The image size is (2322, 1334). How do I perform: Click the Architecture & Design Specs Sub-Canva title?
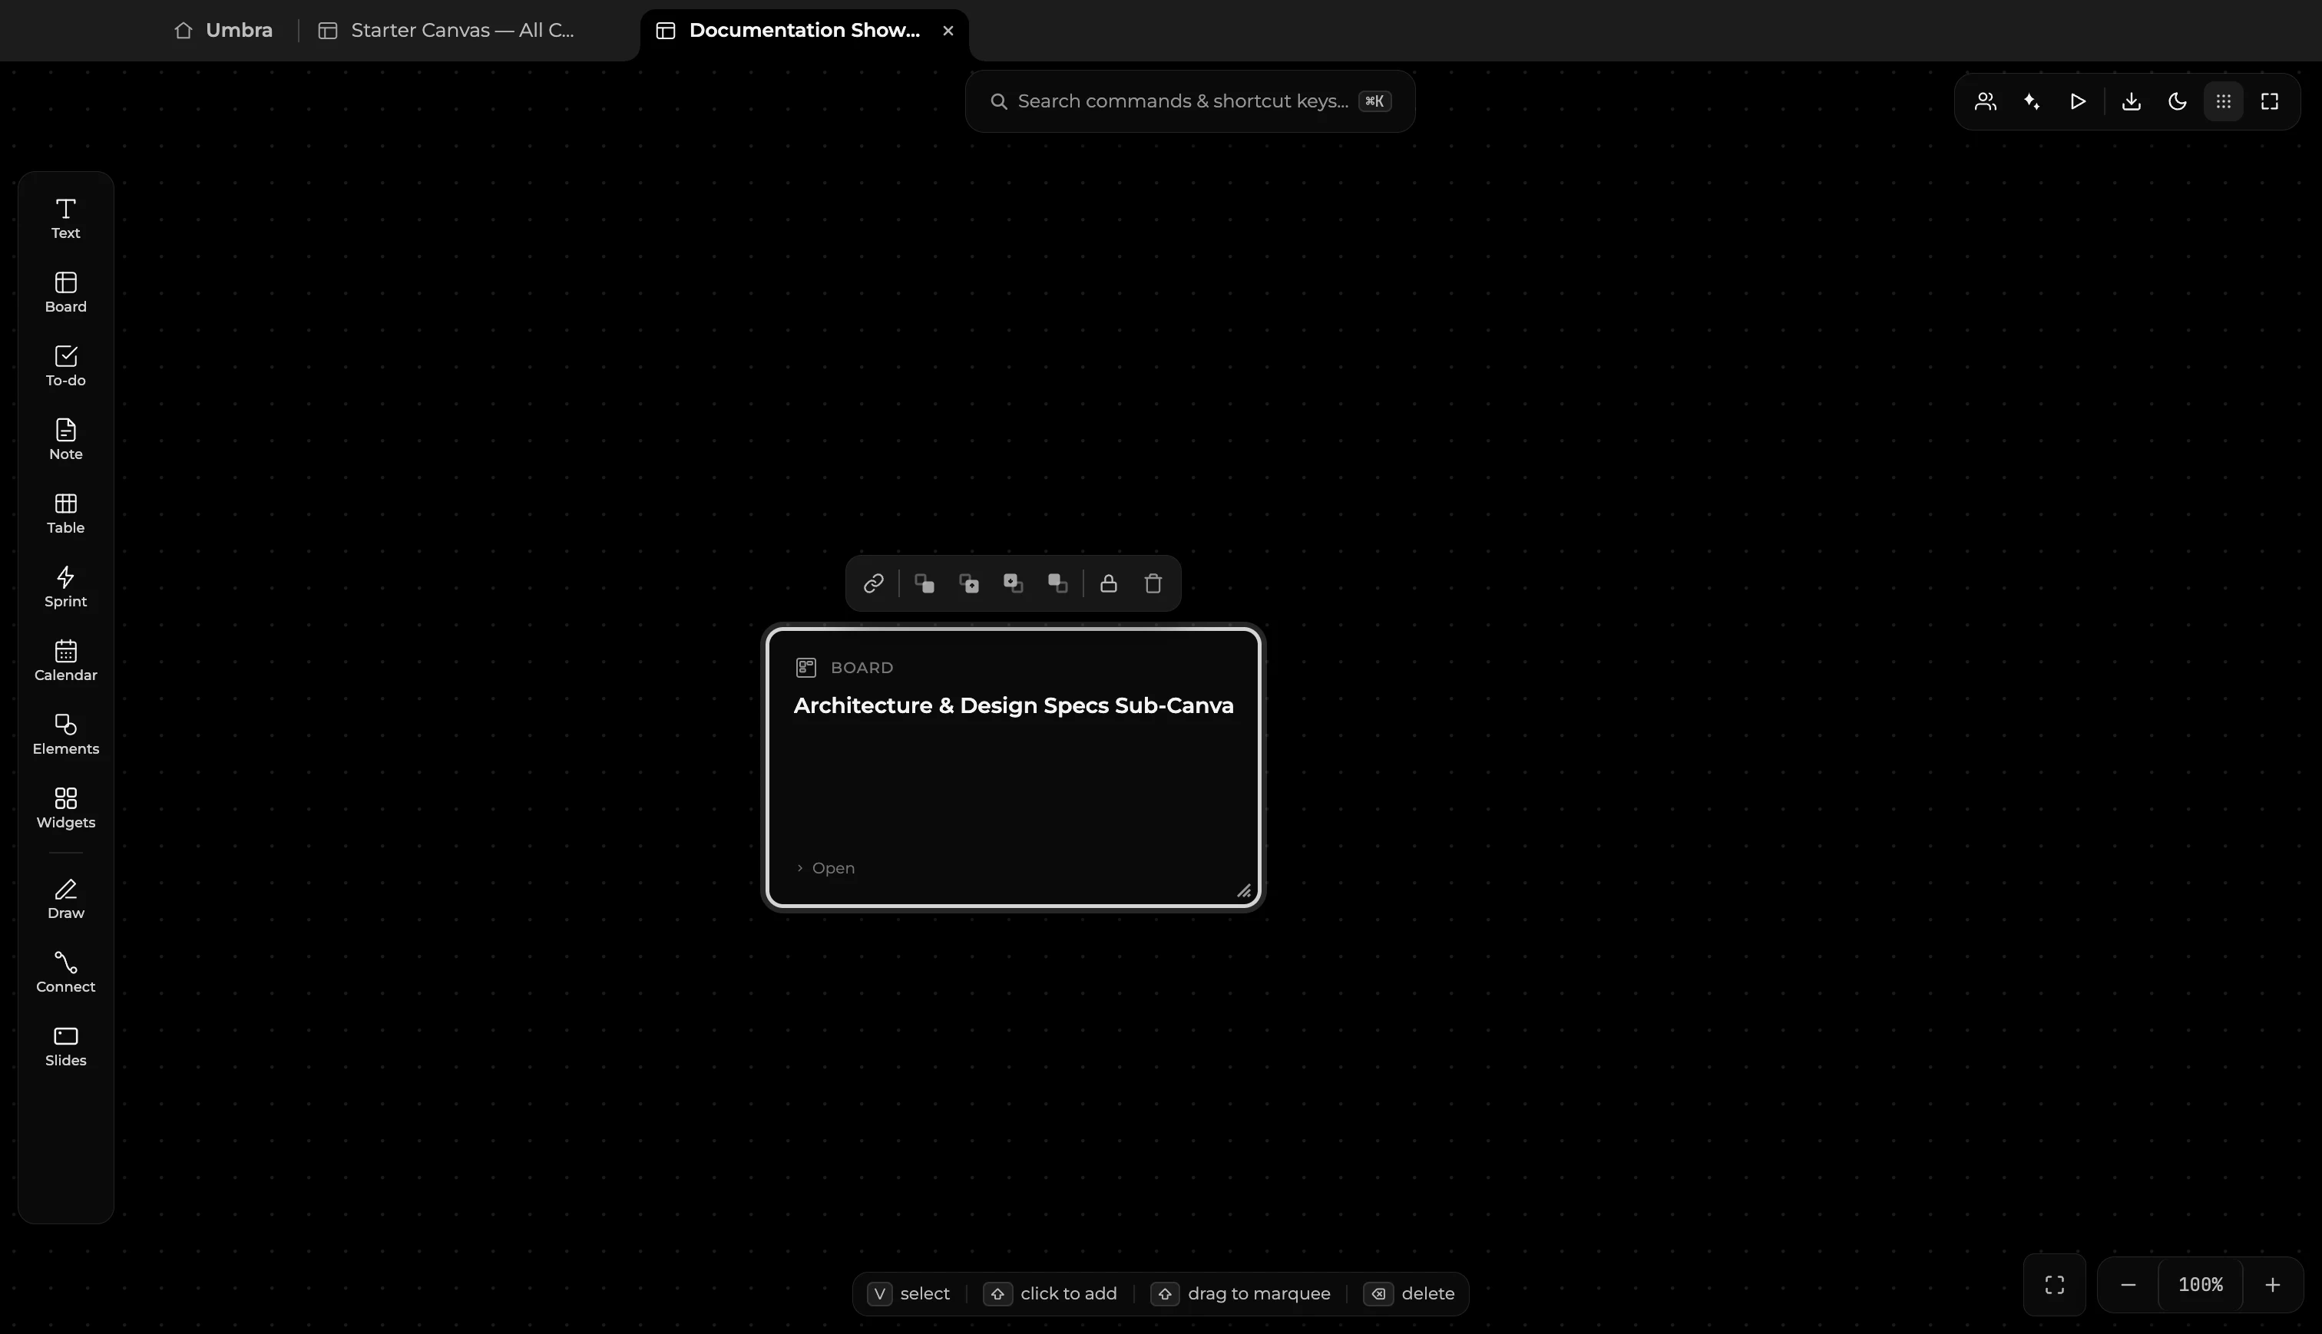1014,705
